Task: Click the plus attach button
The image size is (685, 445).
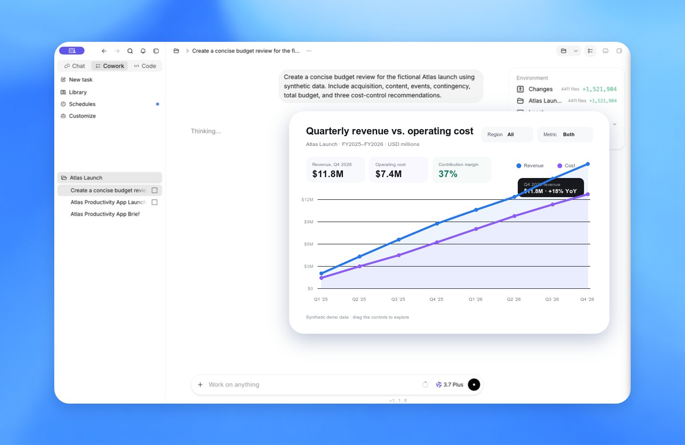Action: pos(200,384)
